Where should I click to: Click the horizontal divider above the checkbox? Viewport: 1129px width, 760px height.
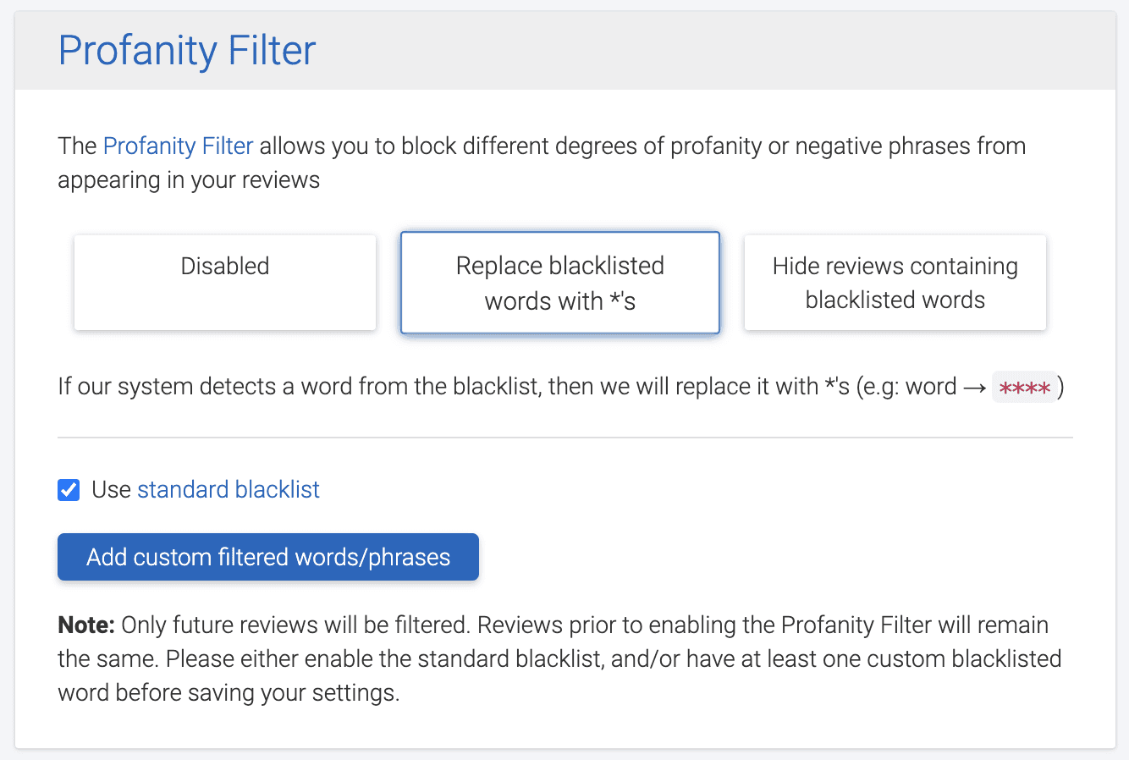[x=564, y=438]
